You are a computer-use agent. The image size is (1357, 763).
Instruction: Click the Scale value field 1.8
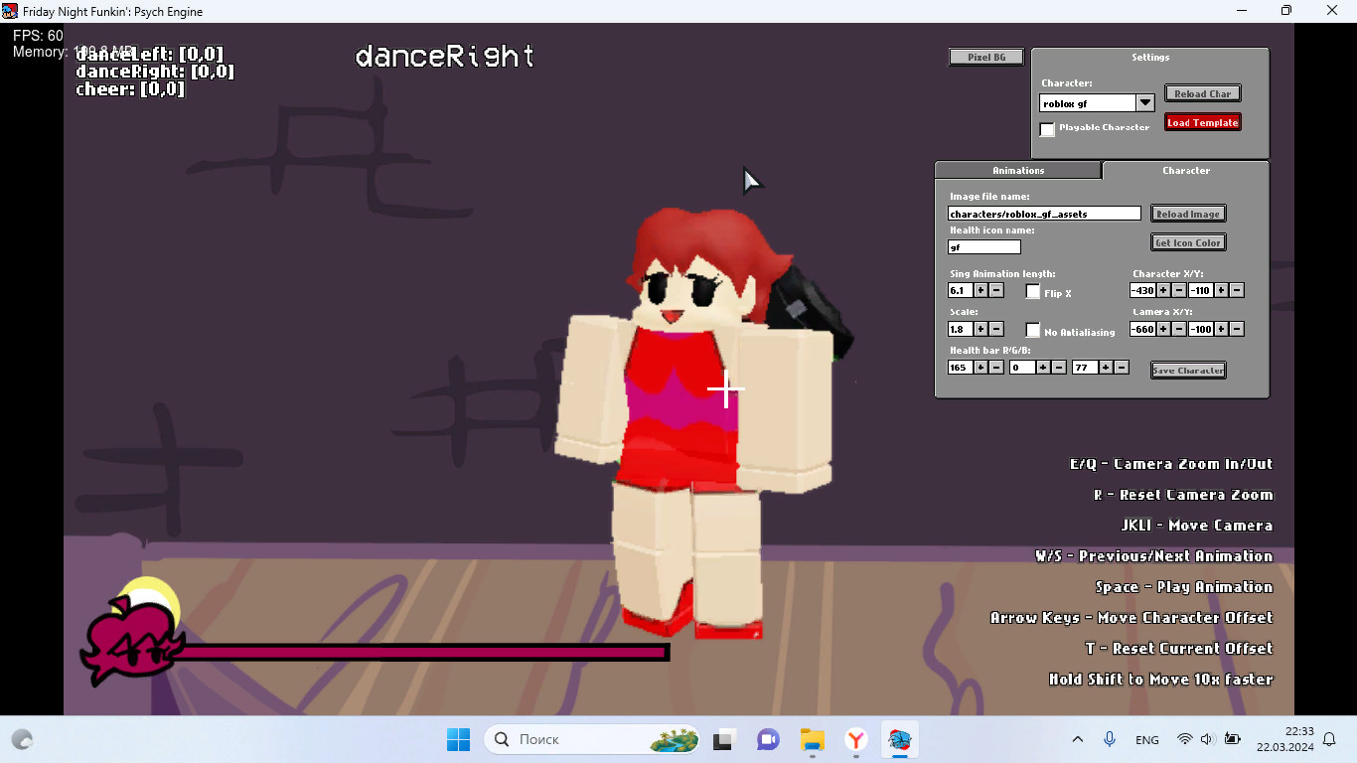coord(961,329)
